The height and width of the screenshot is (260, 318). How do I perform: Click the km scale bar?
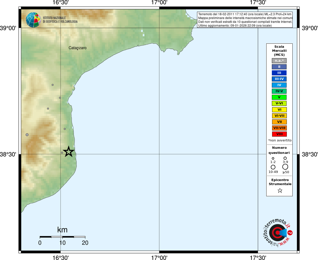(x=62, y=237)
